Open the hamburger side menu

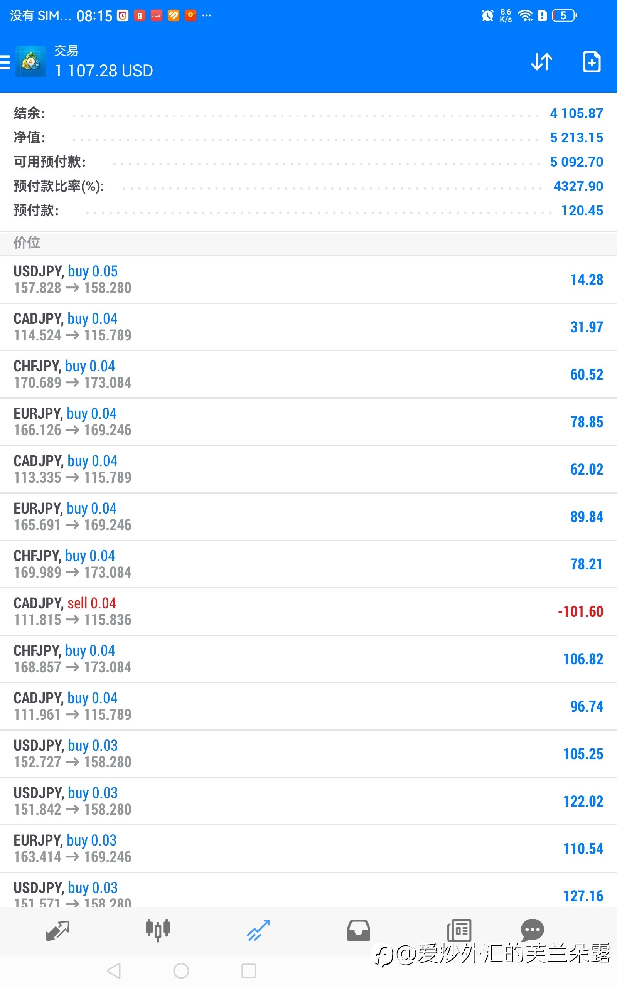pos(5,62)
